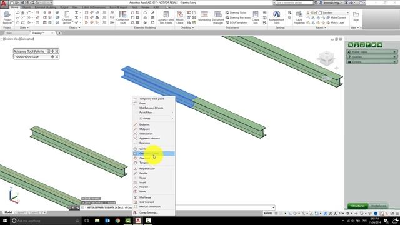Viewport: 400px width, 225px height.
Task: Open Chrome from taskbar
Action: 117,221
